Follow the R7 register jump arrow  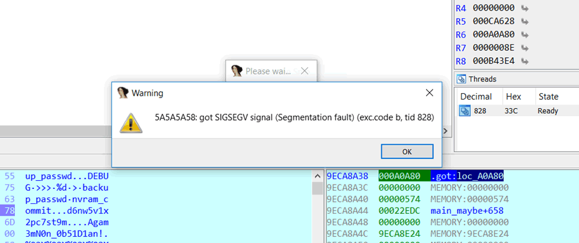524,48
